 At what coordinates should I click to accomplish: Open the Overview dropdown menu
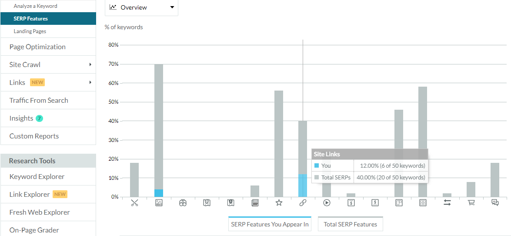tap(141, 7)
